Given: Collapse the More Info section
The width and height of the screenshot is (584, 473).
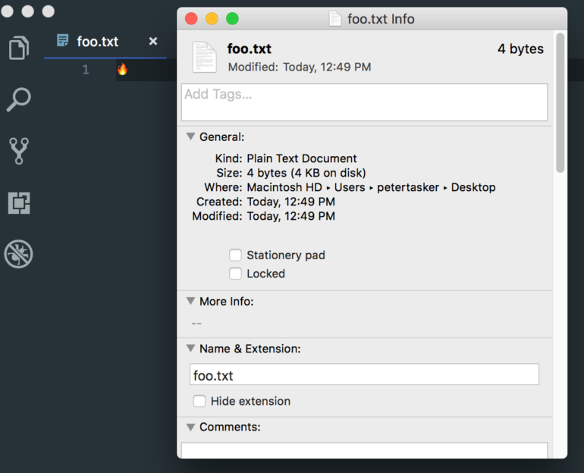Looking at the screenshot, I should (x=190, y=301).
